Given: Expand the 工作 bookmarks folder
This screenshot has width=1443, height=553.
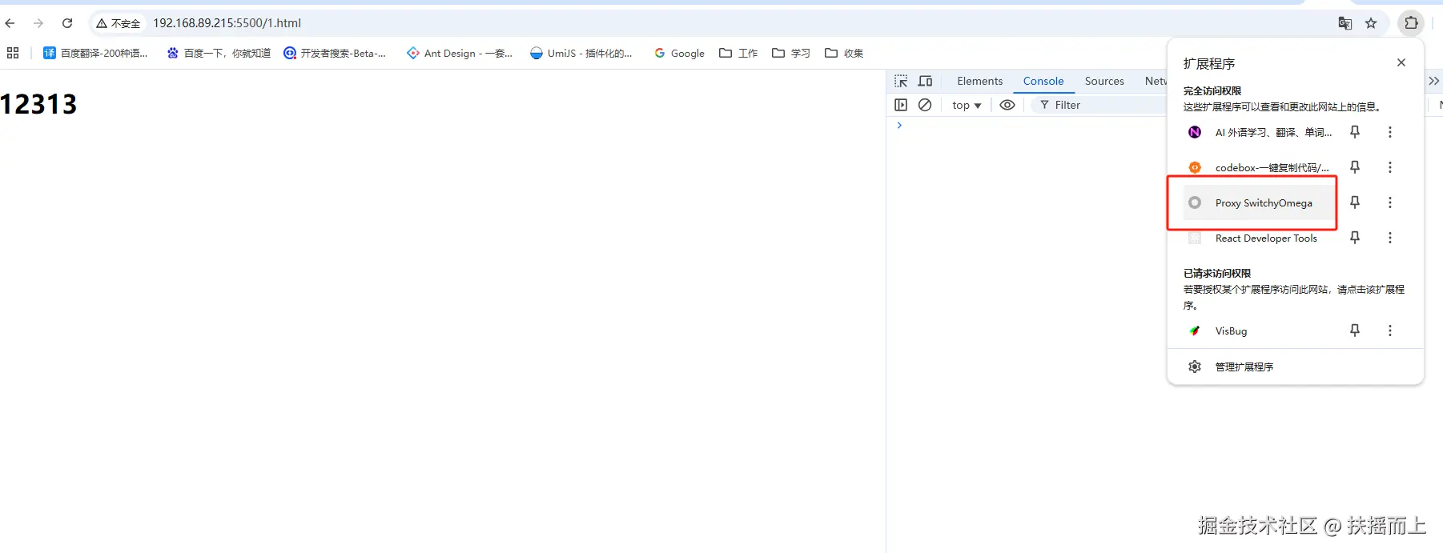Looking at the screenshot, I should click(x=738, y=53).
